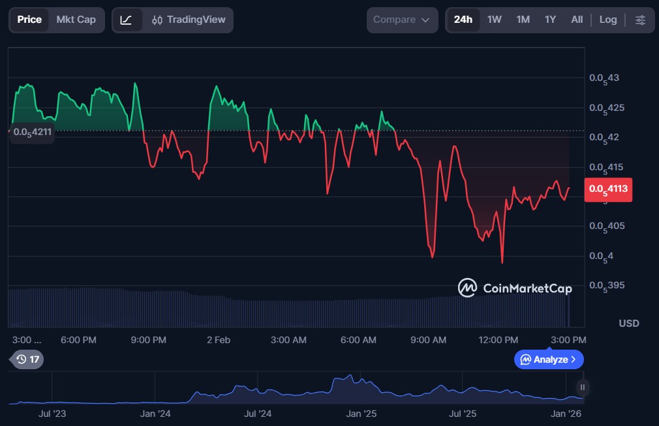Select the 1W time range tab
This screenshot has height=426, width=659.
[495, 20]
